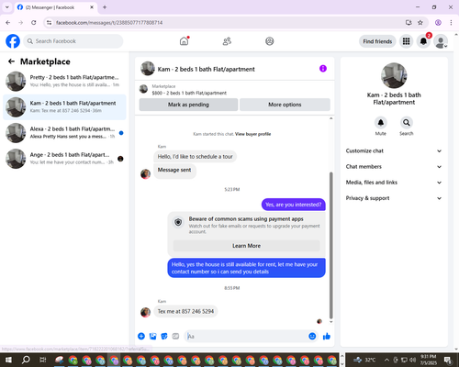Open Chrome profile icon in toolbar
This screenshot has height=367, width=459.
[x=438, y=23]
